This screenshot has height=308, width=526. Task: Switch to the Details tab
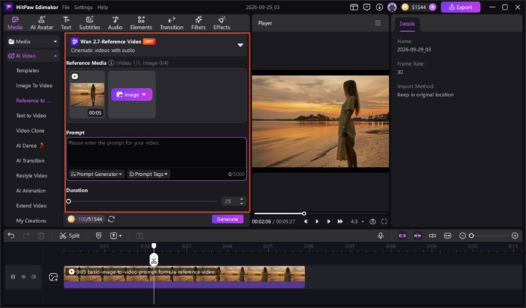coord(407,24)
